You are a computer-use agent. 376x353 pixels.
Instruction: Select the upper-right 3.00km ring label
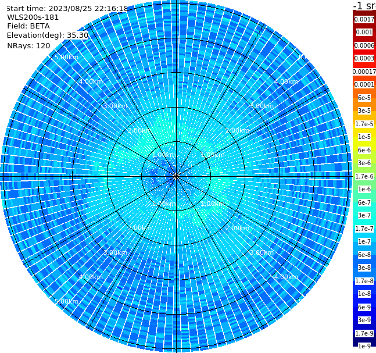coord(262,106)
